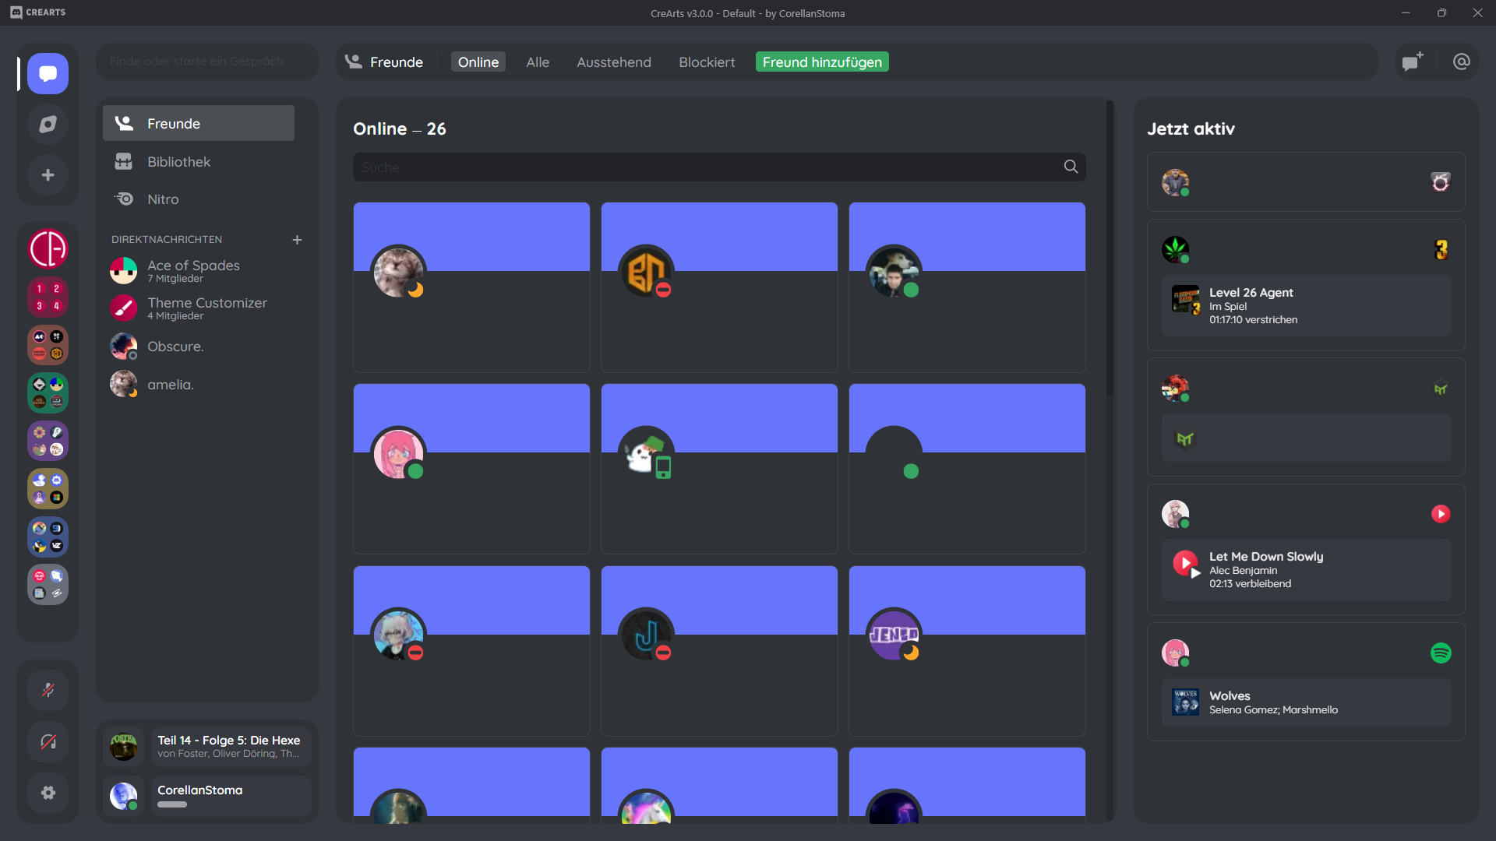This screenshot has height=841, width=1496.
Task: Create DM with Direktnachrichten plus button
Action: (x=297, y=240)
